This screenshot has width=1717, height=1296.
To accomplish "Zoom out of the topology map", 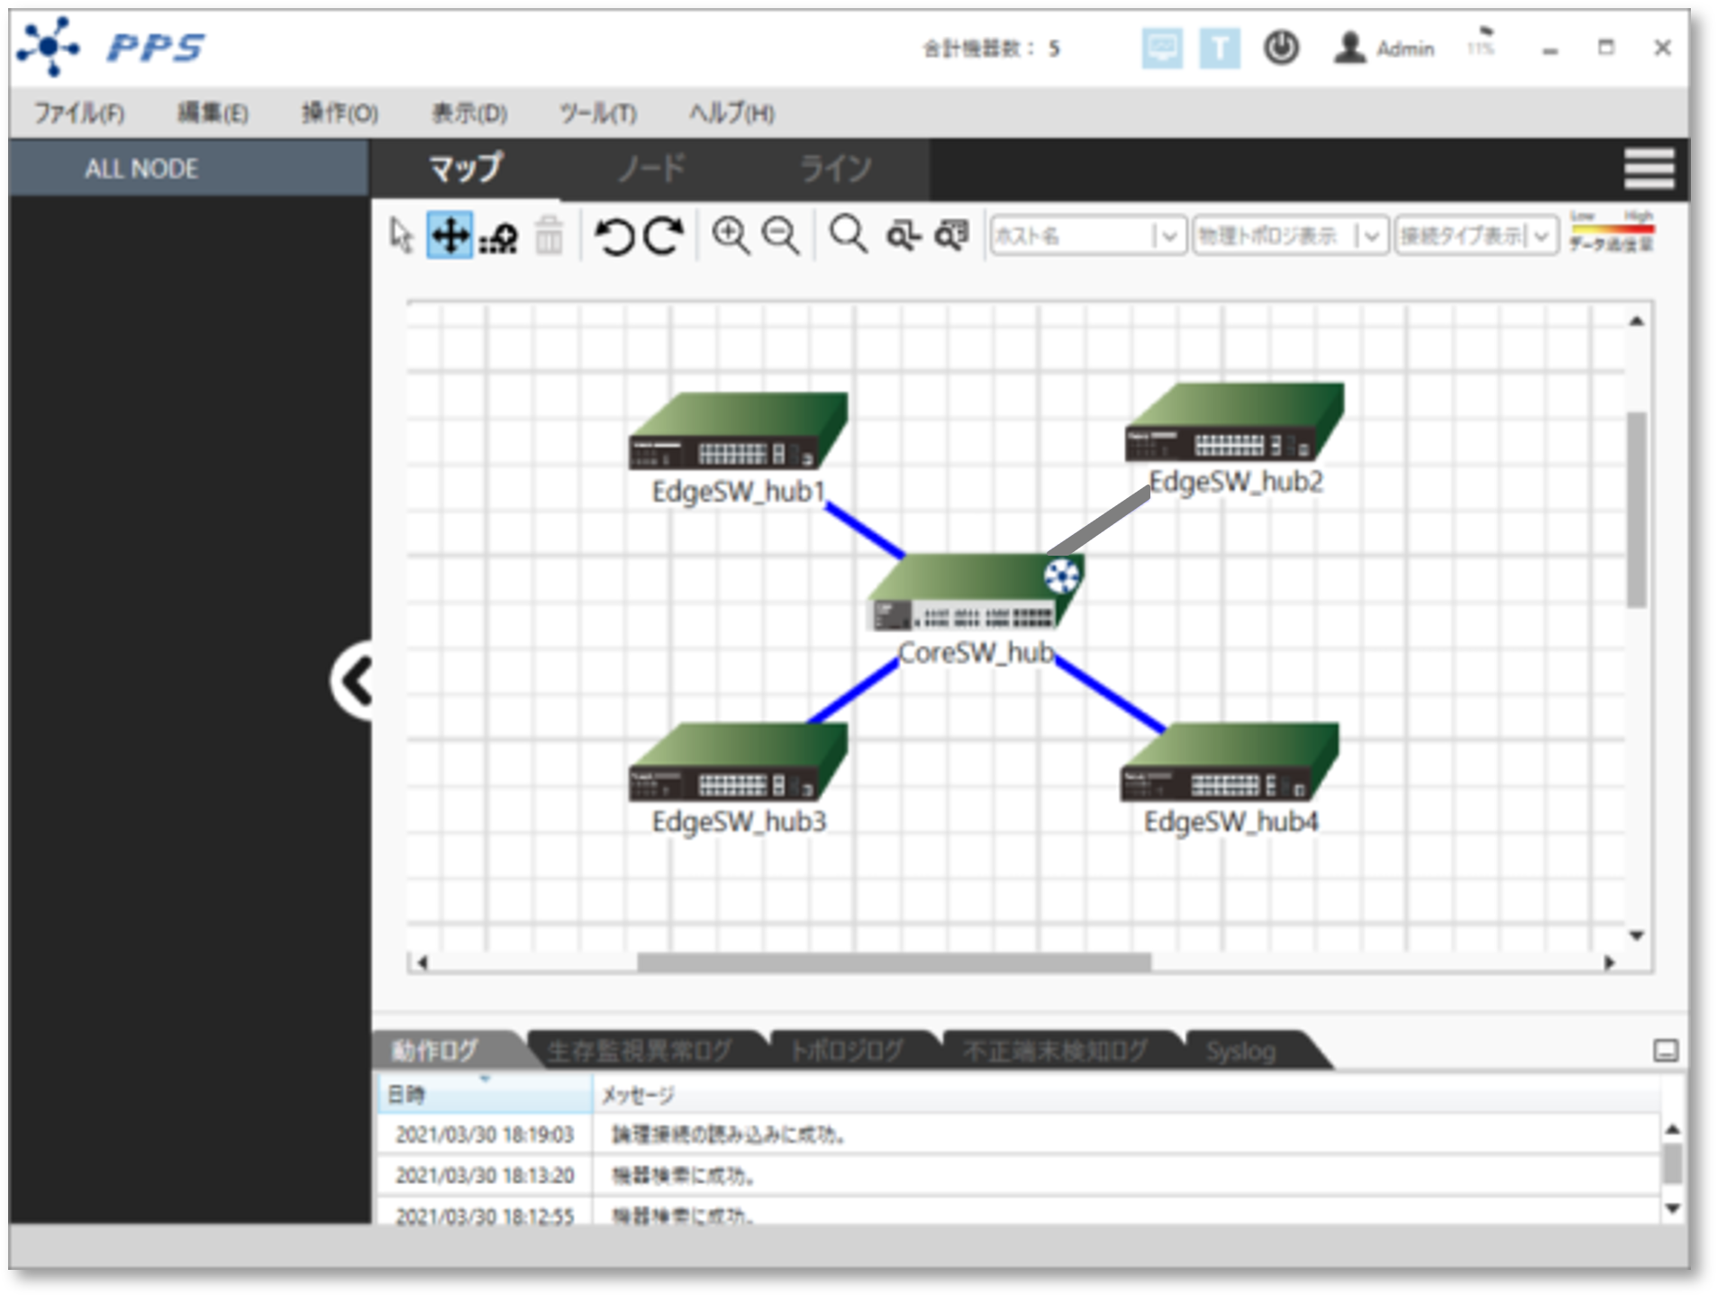I will point(780,236).
